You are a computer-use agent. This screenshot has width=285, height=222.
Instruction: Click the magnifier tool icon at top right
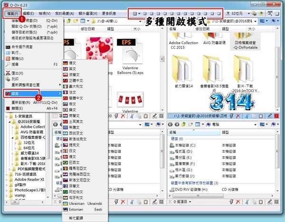[270, 13]
